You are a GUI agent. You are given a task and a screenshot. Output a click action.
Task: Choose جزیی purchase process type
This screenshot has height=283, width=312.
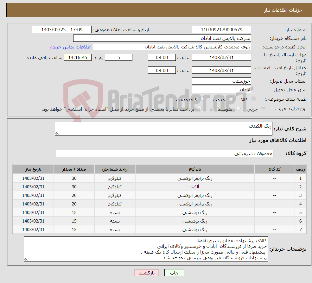coord(264,108)
